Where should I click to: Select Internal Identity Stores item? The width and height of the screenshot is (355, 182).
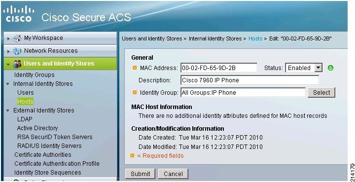[x=43, y=84]
